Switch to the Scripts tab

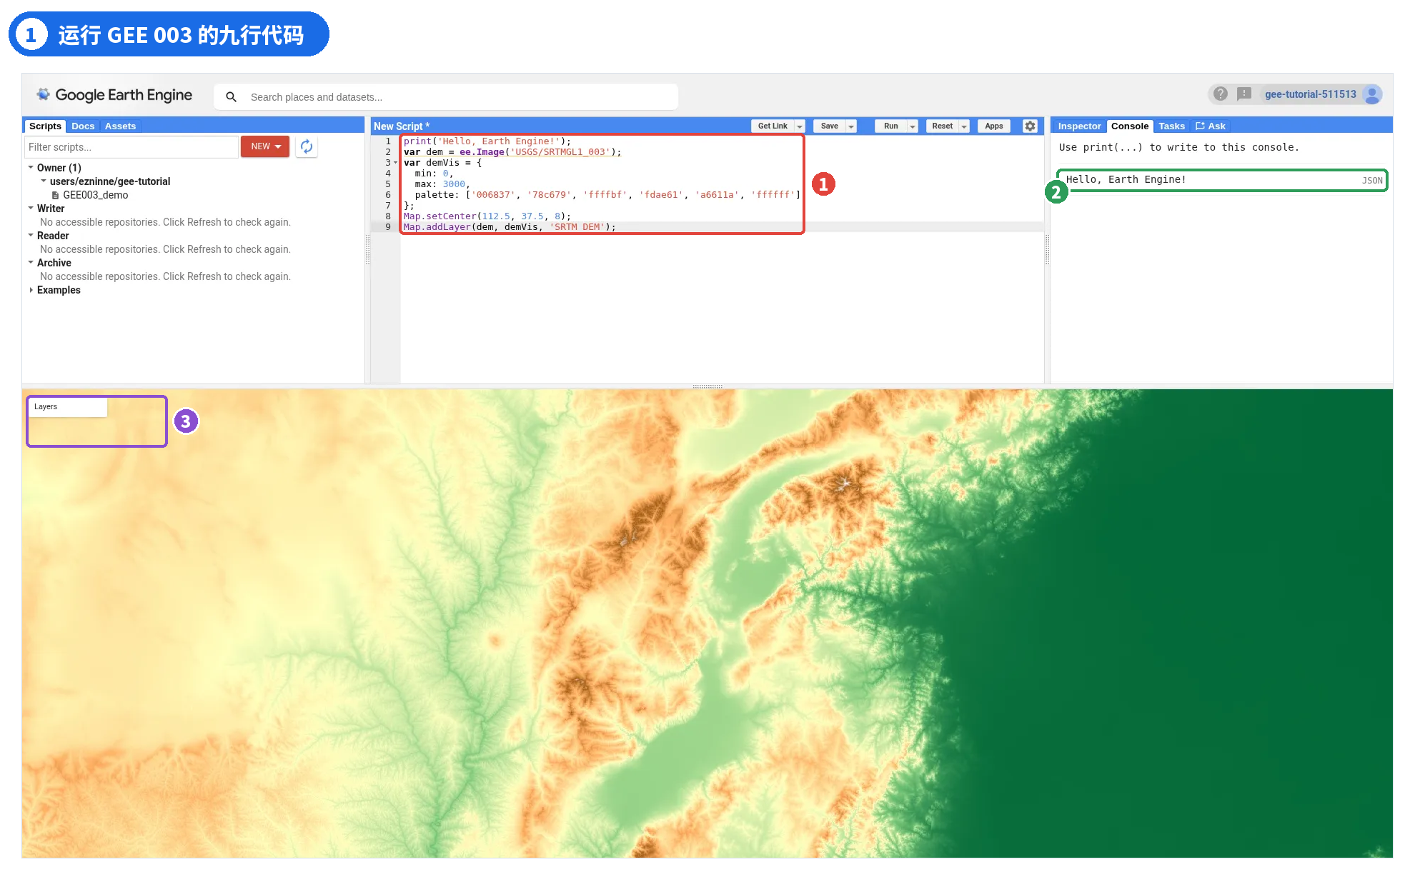45,126
